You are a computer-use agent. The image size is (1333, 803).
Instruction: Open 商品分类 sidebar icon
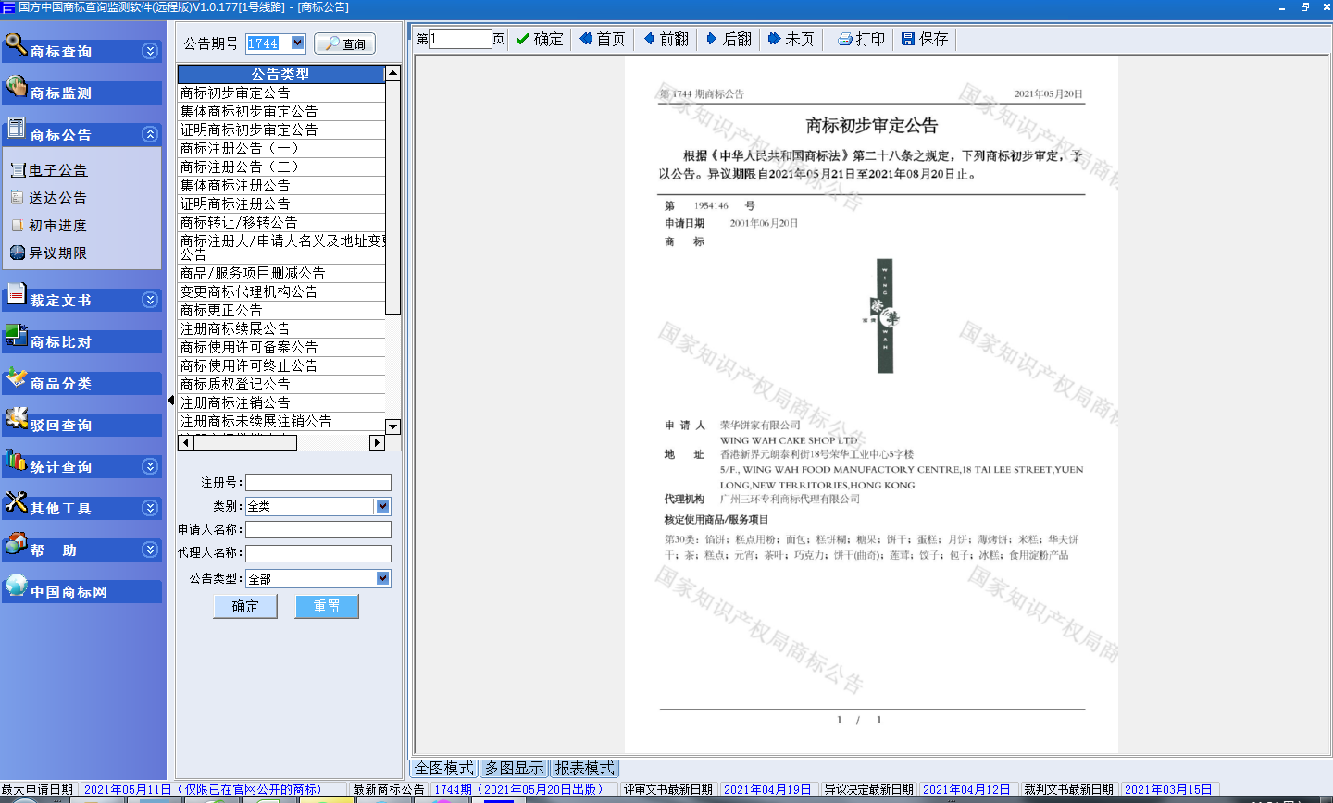[16, 377]
